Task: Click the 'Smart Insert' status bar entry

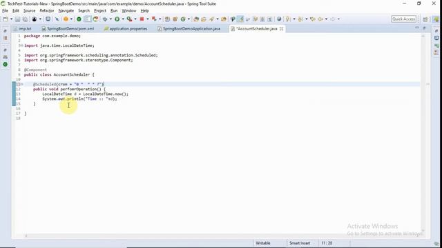Action: [x=300, y=243]
